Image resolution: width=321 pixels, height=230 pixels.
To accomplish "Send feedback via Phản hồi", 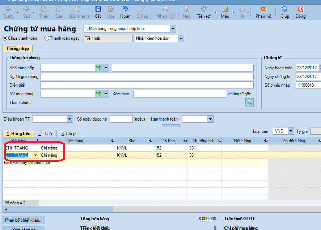I will pyautogui.click(x=264, y=12).
